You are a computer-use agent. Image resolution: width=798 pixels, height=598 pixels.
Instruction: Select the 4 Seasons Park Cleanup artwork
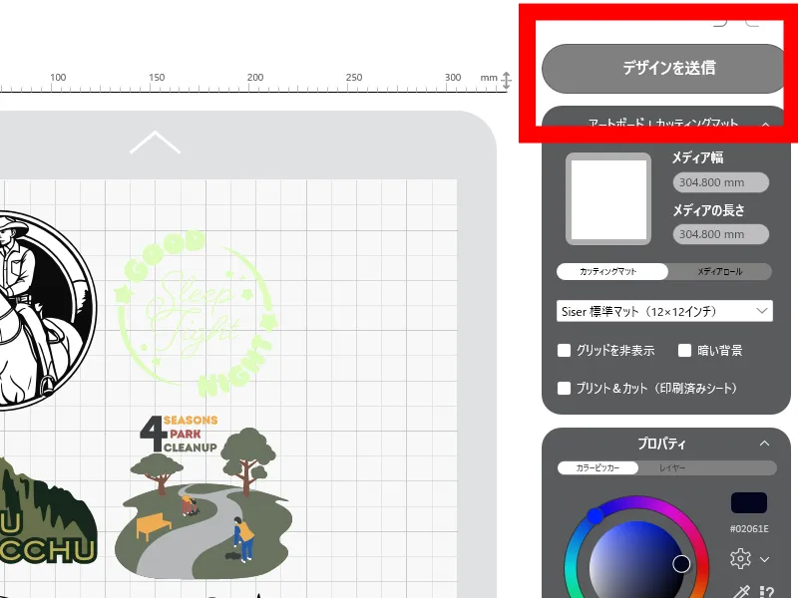point(202,495)
